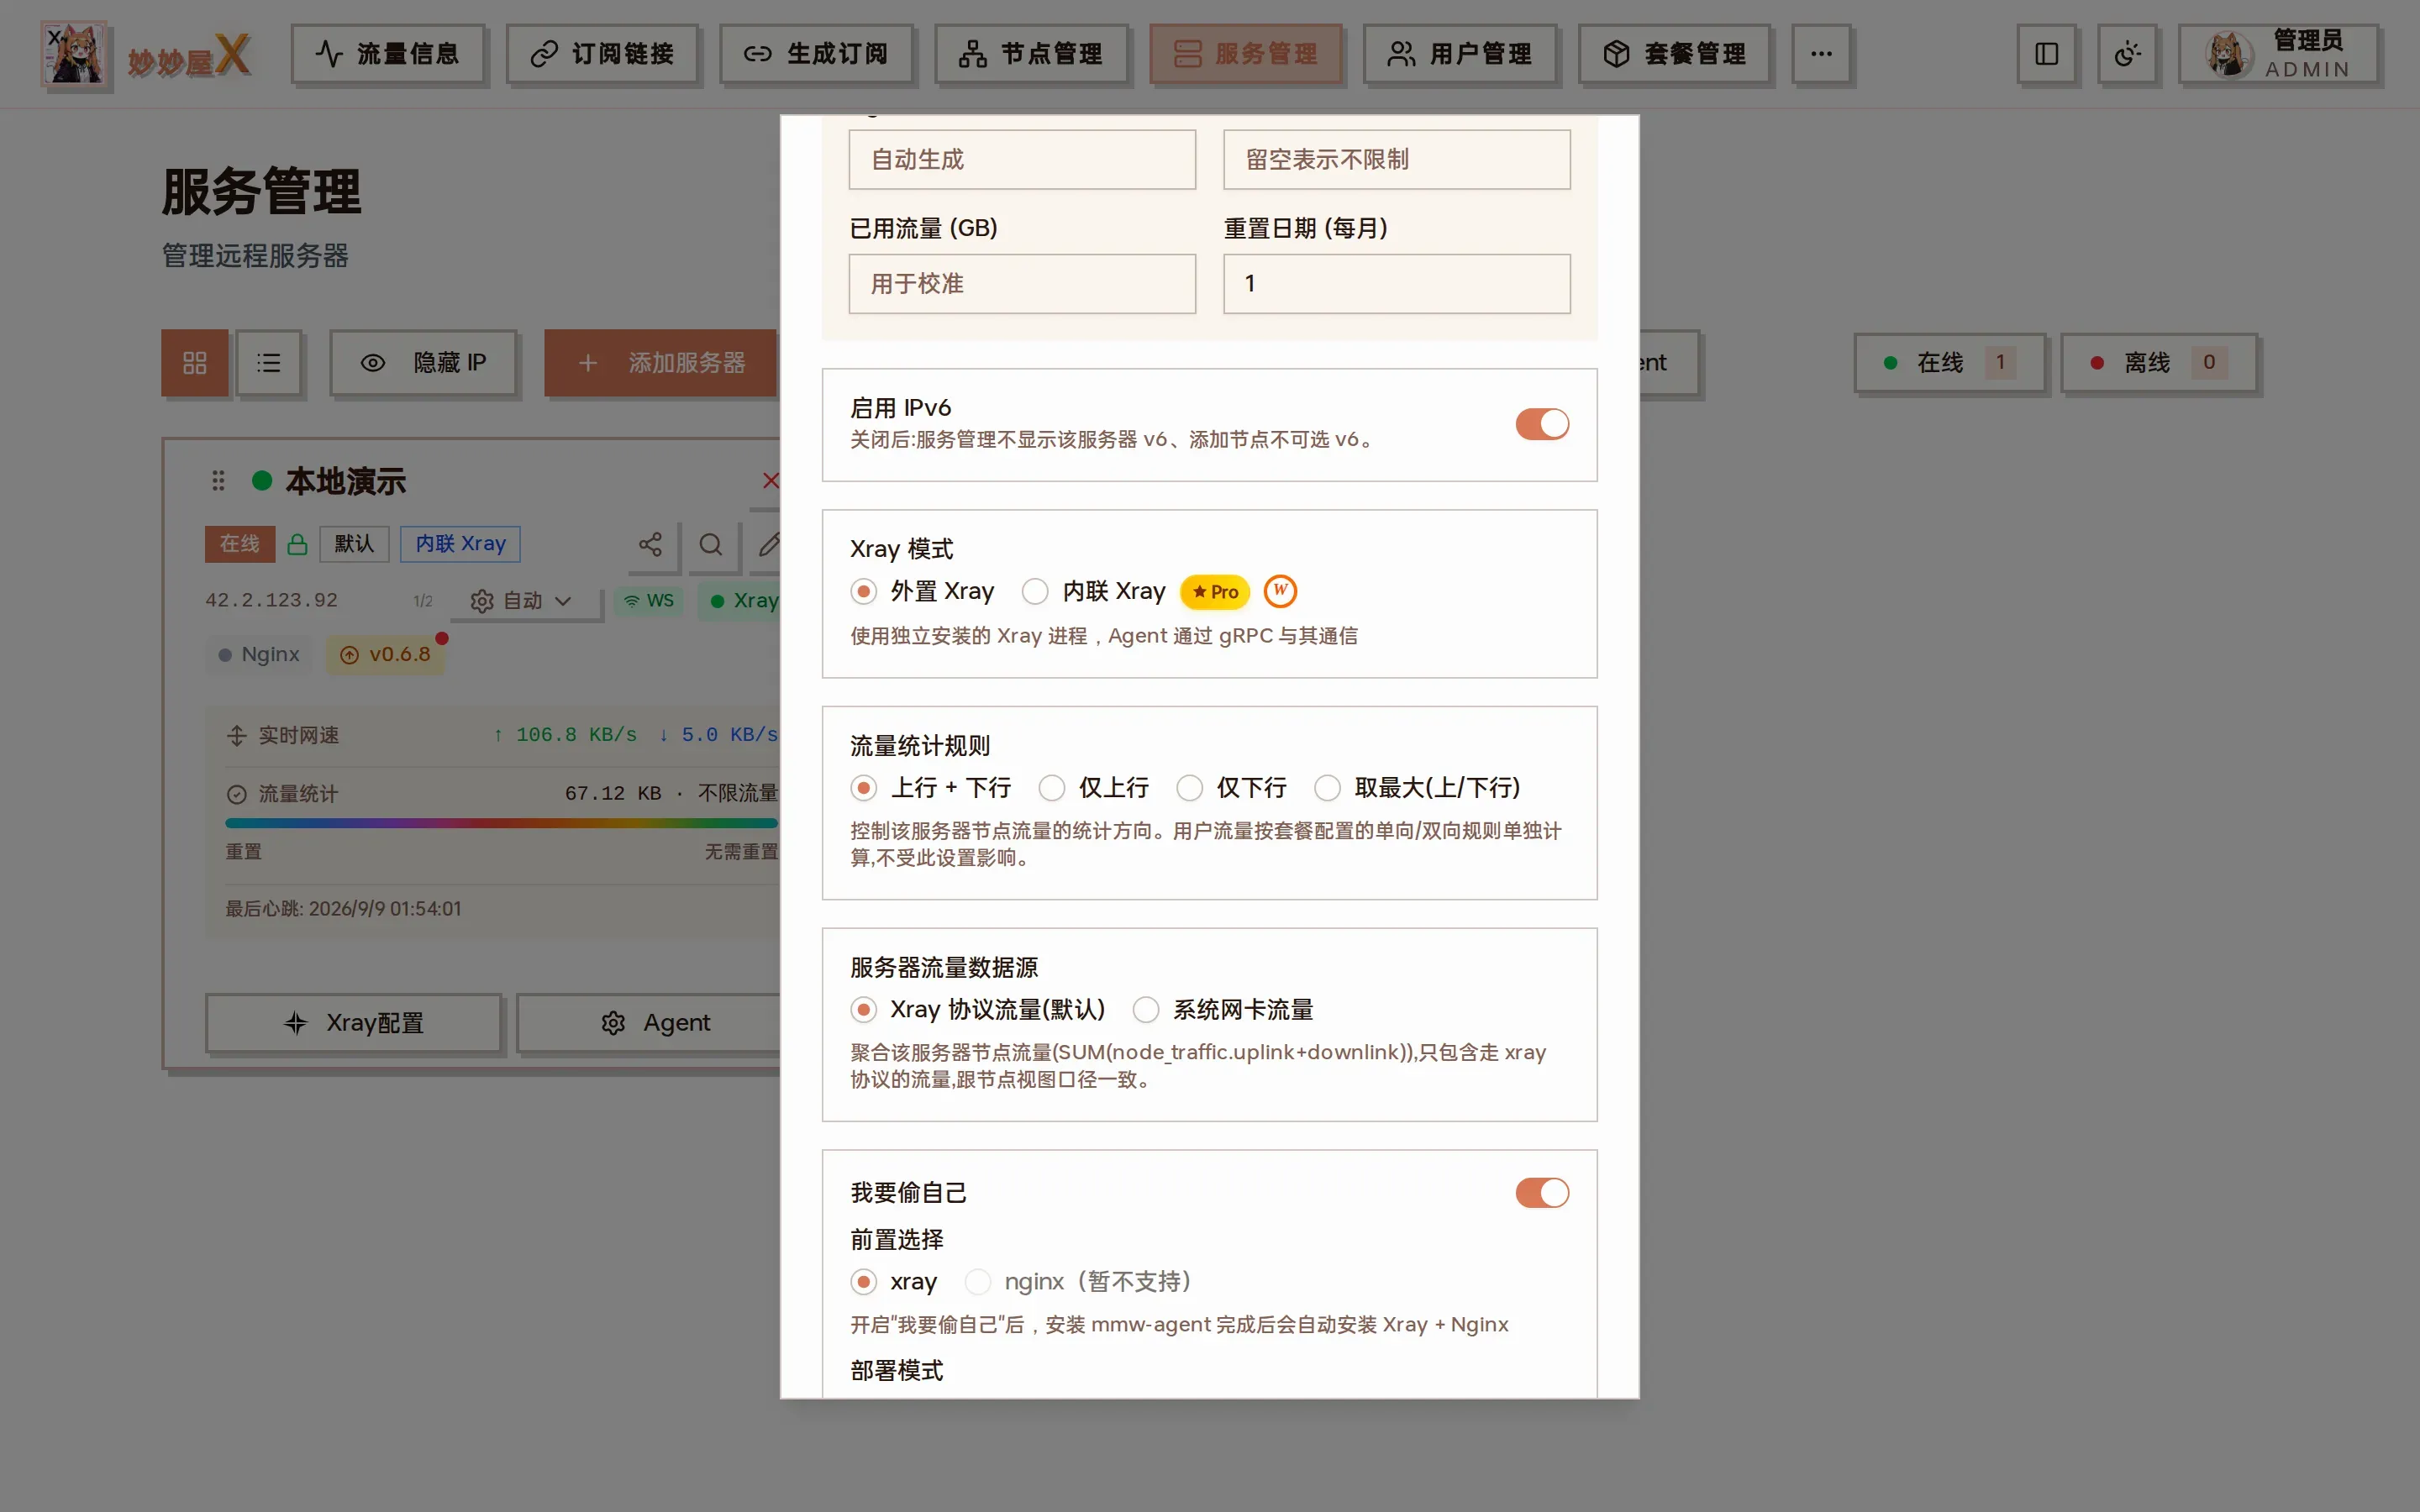The width and height of the screenshot is (2420, 1512).
Task: Open the 生成订阅 tab
Action: pyautogui.click(x=816, y=54)
